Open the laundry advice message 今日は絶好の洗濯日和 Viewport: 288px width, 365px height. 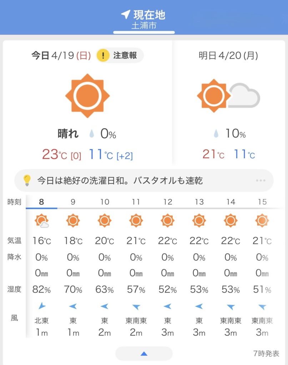[x=120, y=180]
